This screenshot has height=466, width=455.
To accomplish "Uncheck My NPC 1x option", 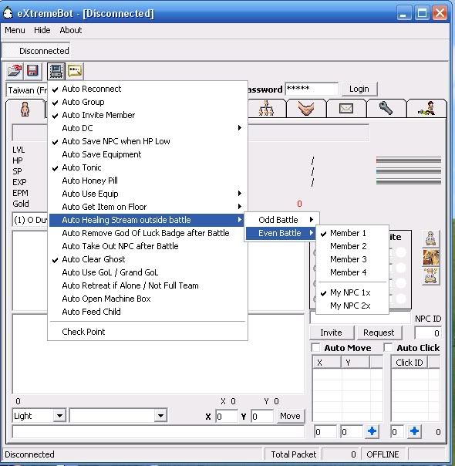I will click(352, 292).
